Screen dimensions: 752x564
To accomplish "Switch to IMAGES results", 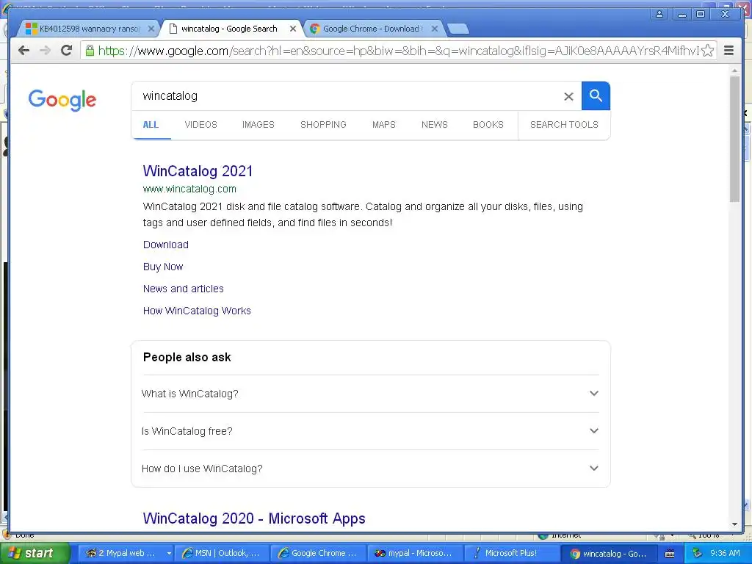I will (258, 125).
